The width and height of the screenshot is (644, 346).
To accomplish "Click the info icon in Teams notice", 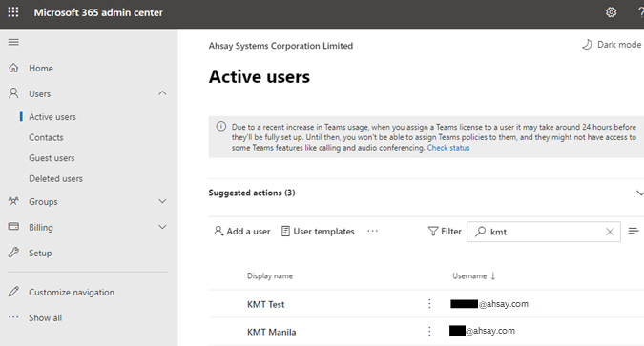I will [x=221, y=127].
